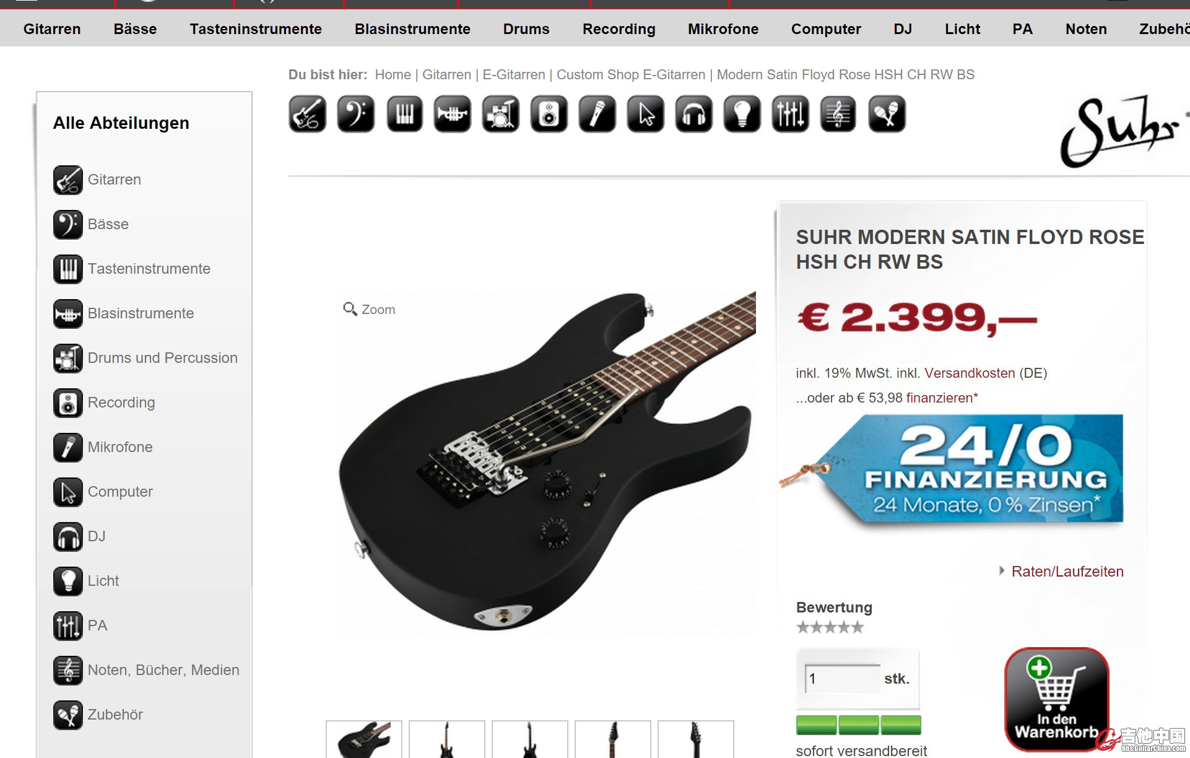Click the finanzieren link under the price
1190x758 pixels.
click(940, 398)
